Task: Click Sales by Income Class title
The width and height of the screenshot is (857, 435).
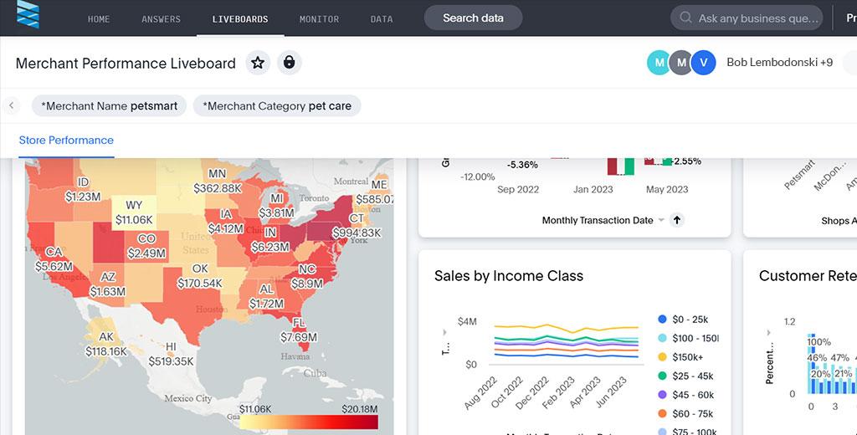Action: click(x=509, y=276)
